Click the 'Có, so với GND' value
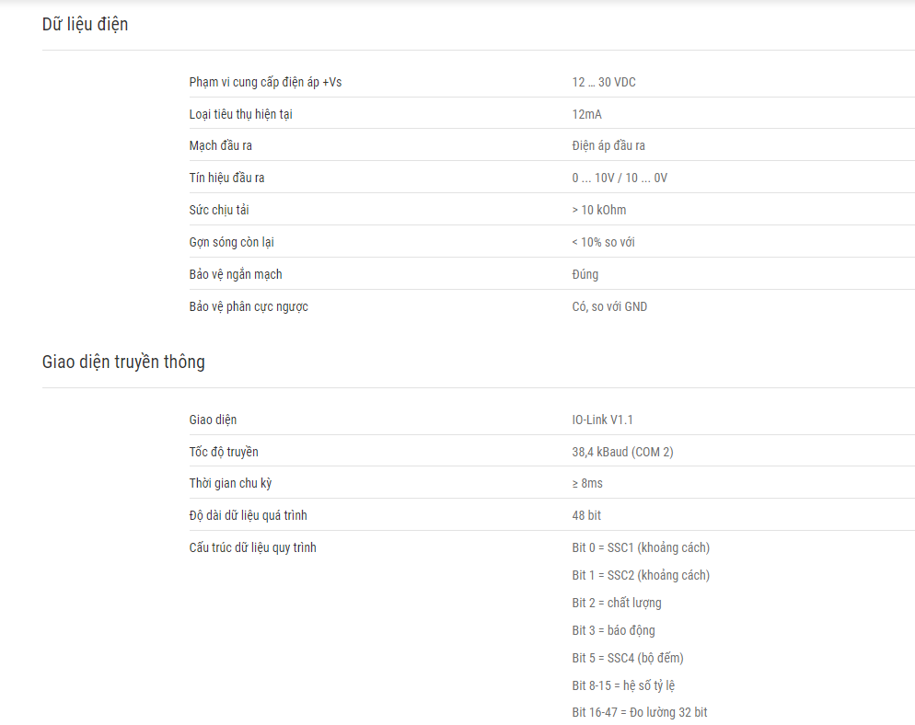Image resolution: width=915 pixels, height=725 pixels. 609,306
